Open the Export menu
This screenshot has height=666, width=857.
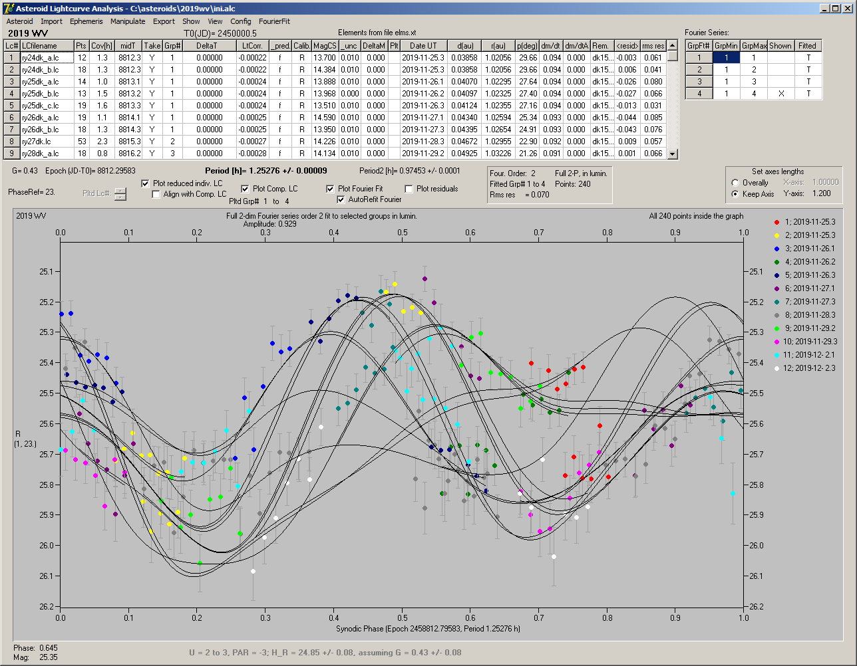click(164, 21)
